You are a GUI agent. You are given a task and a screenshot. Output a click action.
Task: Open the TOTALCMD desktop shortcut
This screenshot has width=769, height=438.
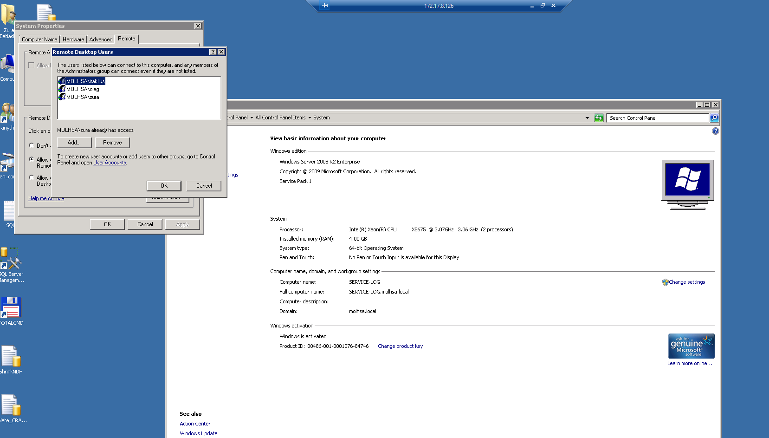(11, 308)
